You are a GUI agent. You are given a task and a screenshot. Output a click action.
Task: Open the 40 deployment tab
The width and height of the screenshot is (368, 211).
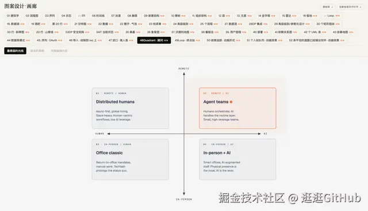[x=260, y=32]
